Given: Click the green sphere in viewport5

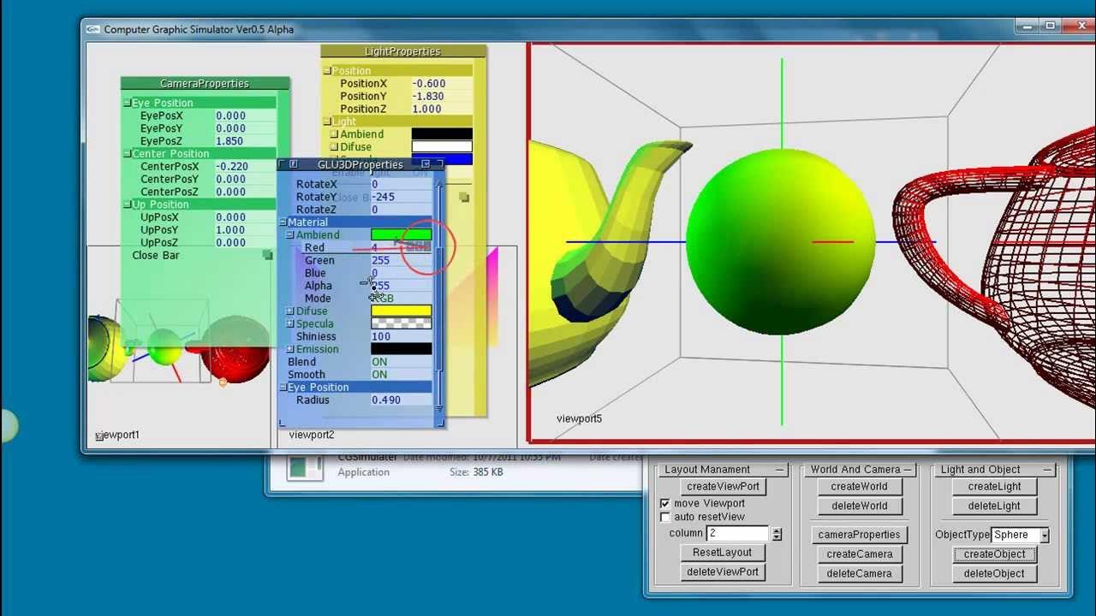Looking at the screenshot, I should pyautogui.click(x=781, y=242).
